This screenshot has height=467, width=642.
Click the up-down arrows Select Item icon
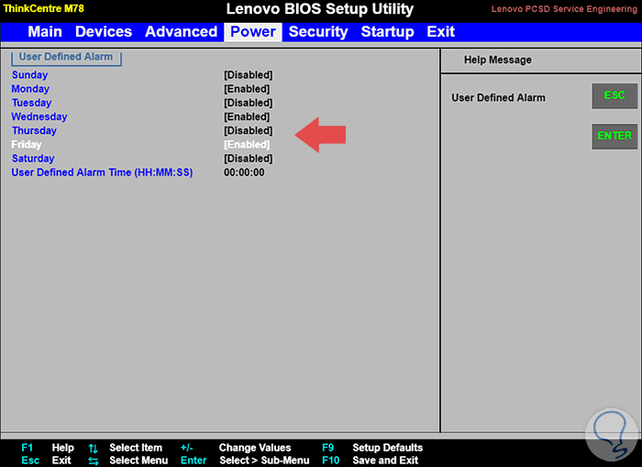[94, 449]
